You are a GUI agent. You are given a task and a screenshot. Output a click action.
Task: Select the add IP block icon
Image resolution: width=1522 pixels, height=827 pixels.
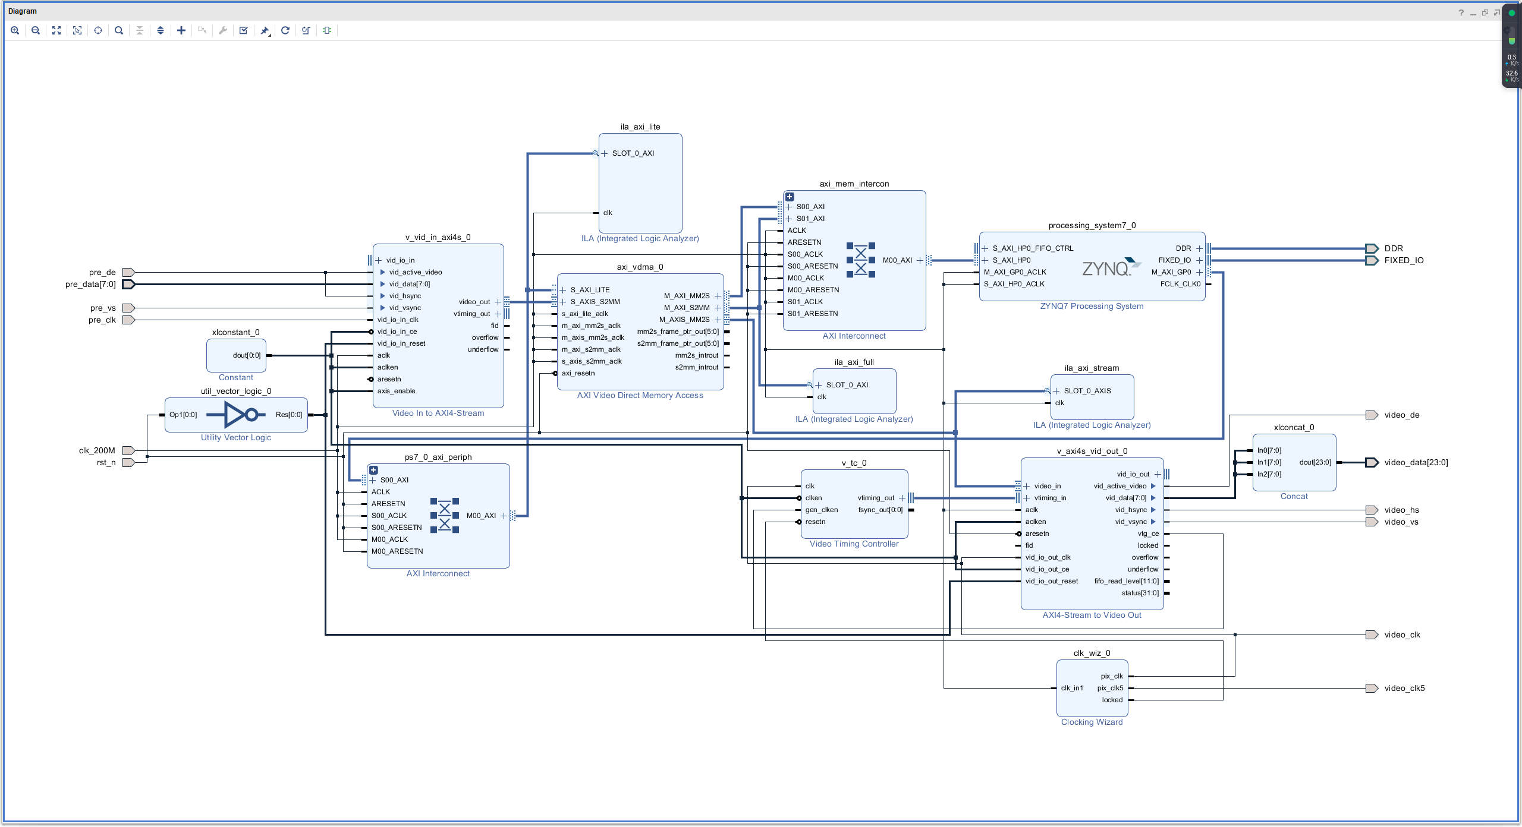tap(181, 30)
